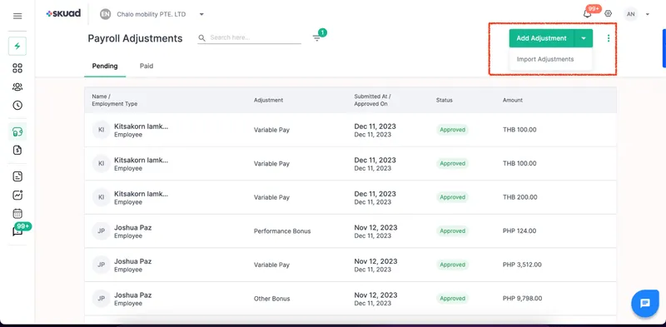
Task: Open the blue chat support bubble
Action: [644, 303]
